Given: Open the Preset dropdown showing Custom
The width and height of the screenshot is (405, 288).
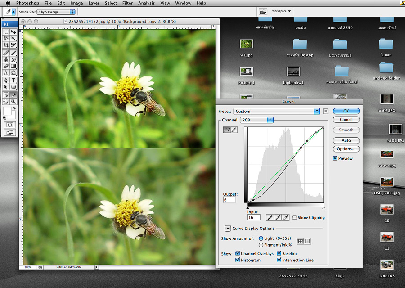Looking at the screenshot, I should coord(276,111).
